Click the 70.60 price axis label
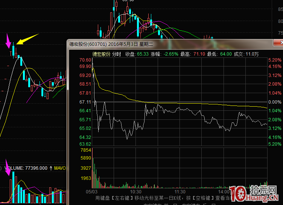Screen dimensions: 283x205 [x=85, y=60]
